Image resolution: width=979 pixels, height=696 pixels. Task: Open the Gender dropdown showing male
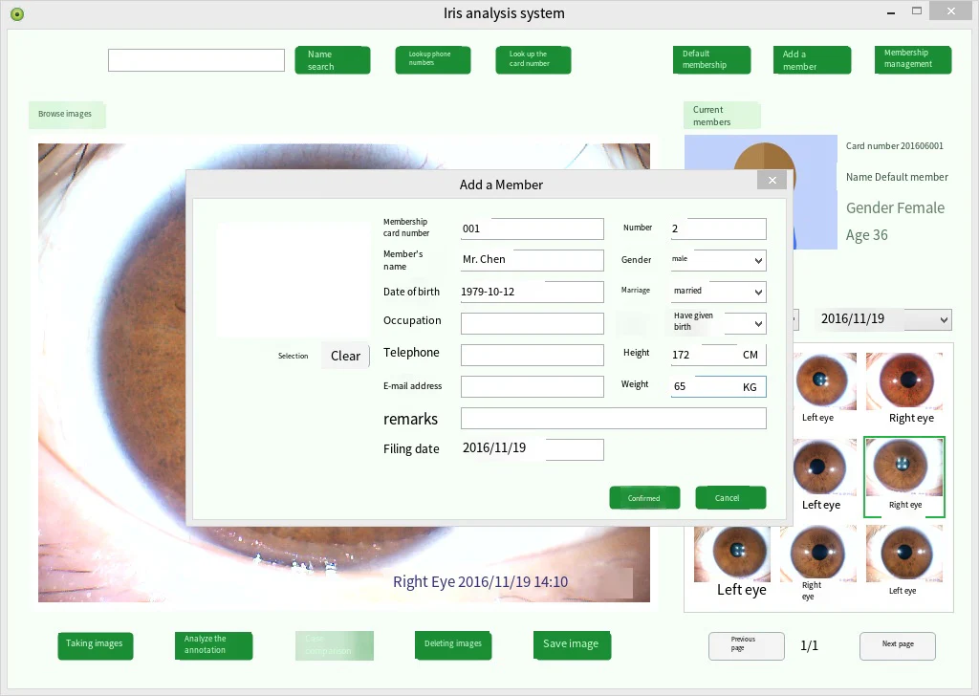coord(719,260)
